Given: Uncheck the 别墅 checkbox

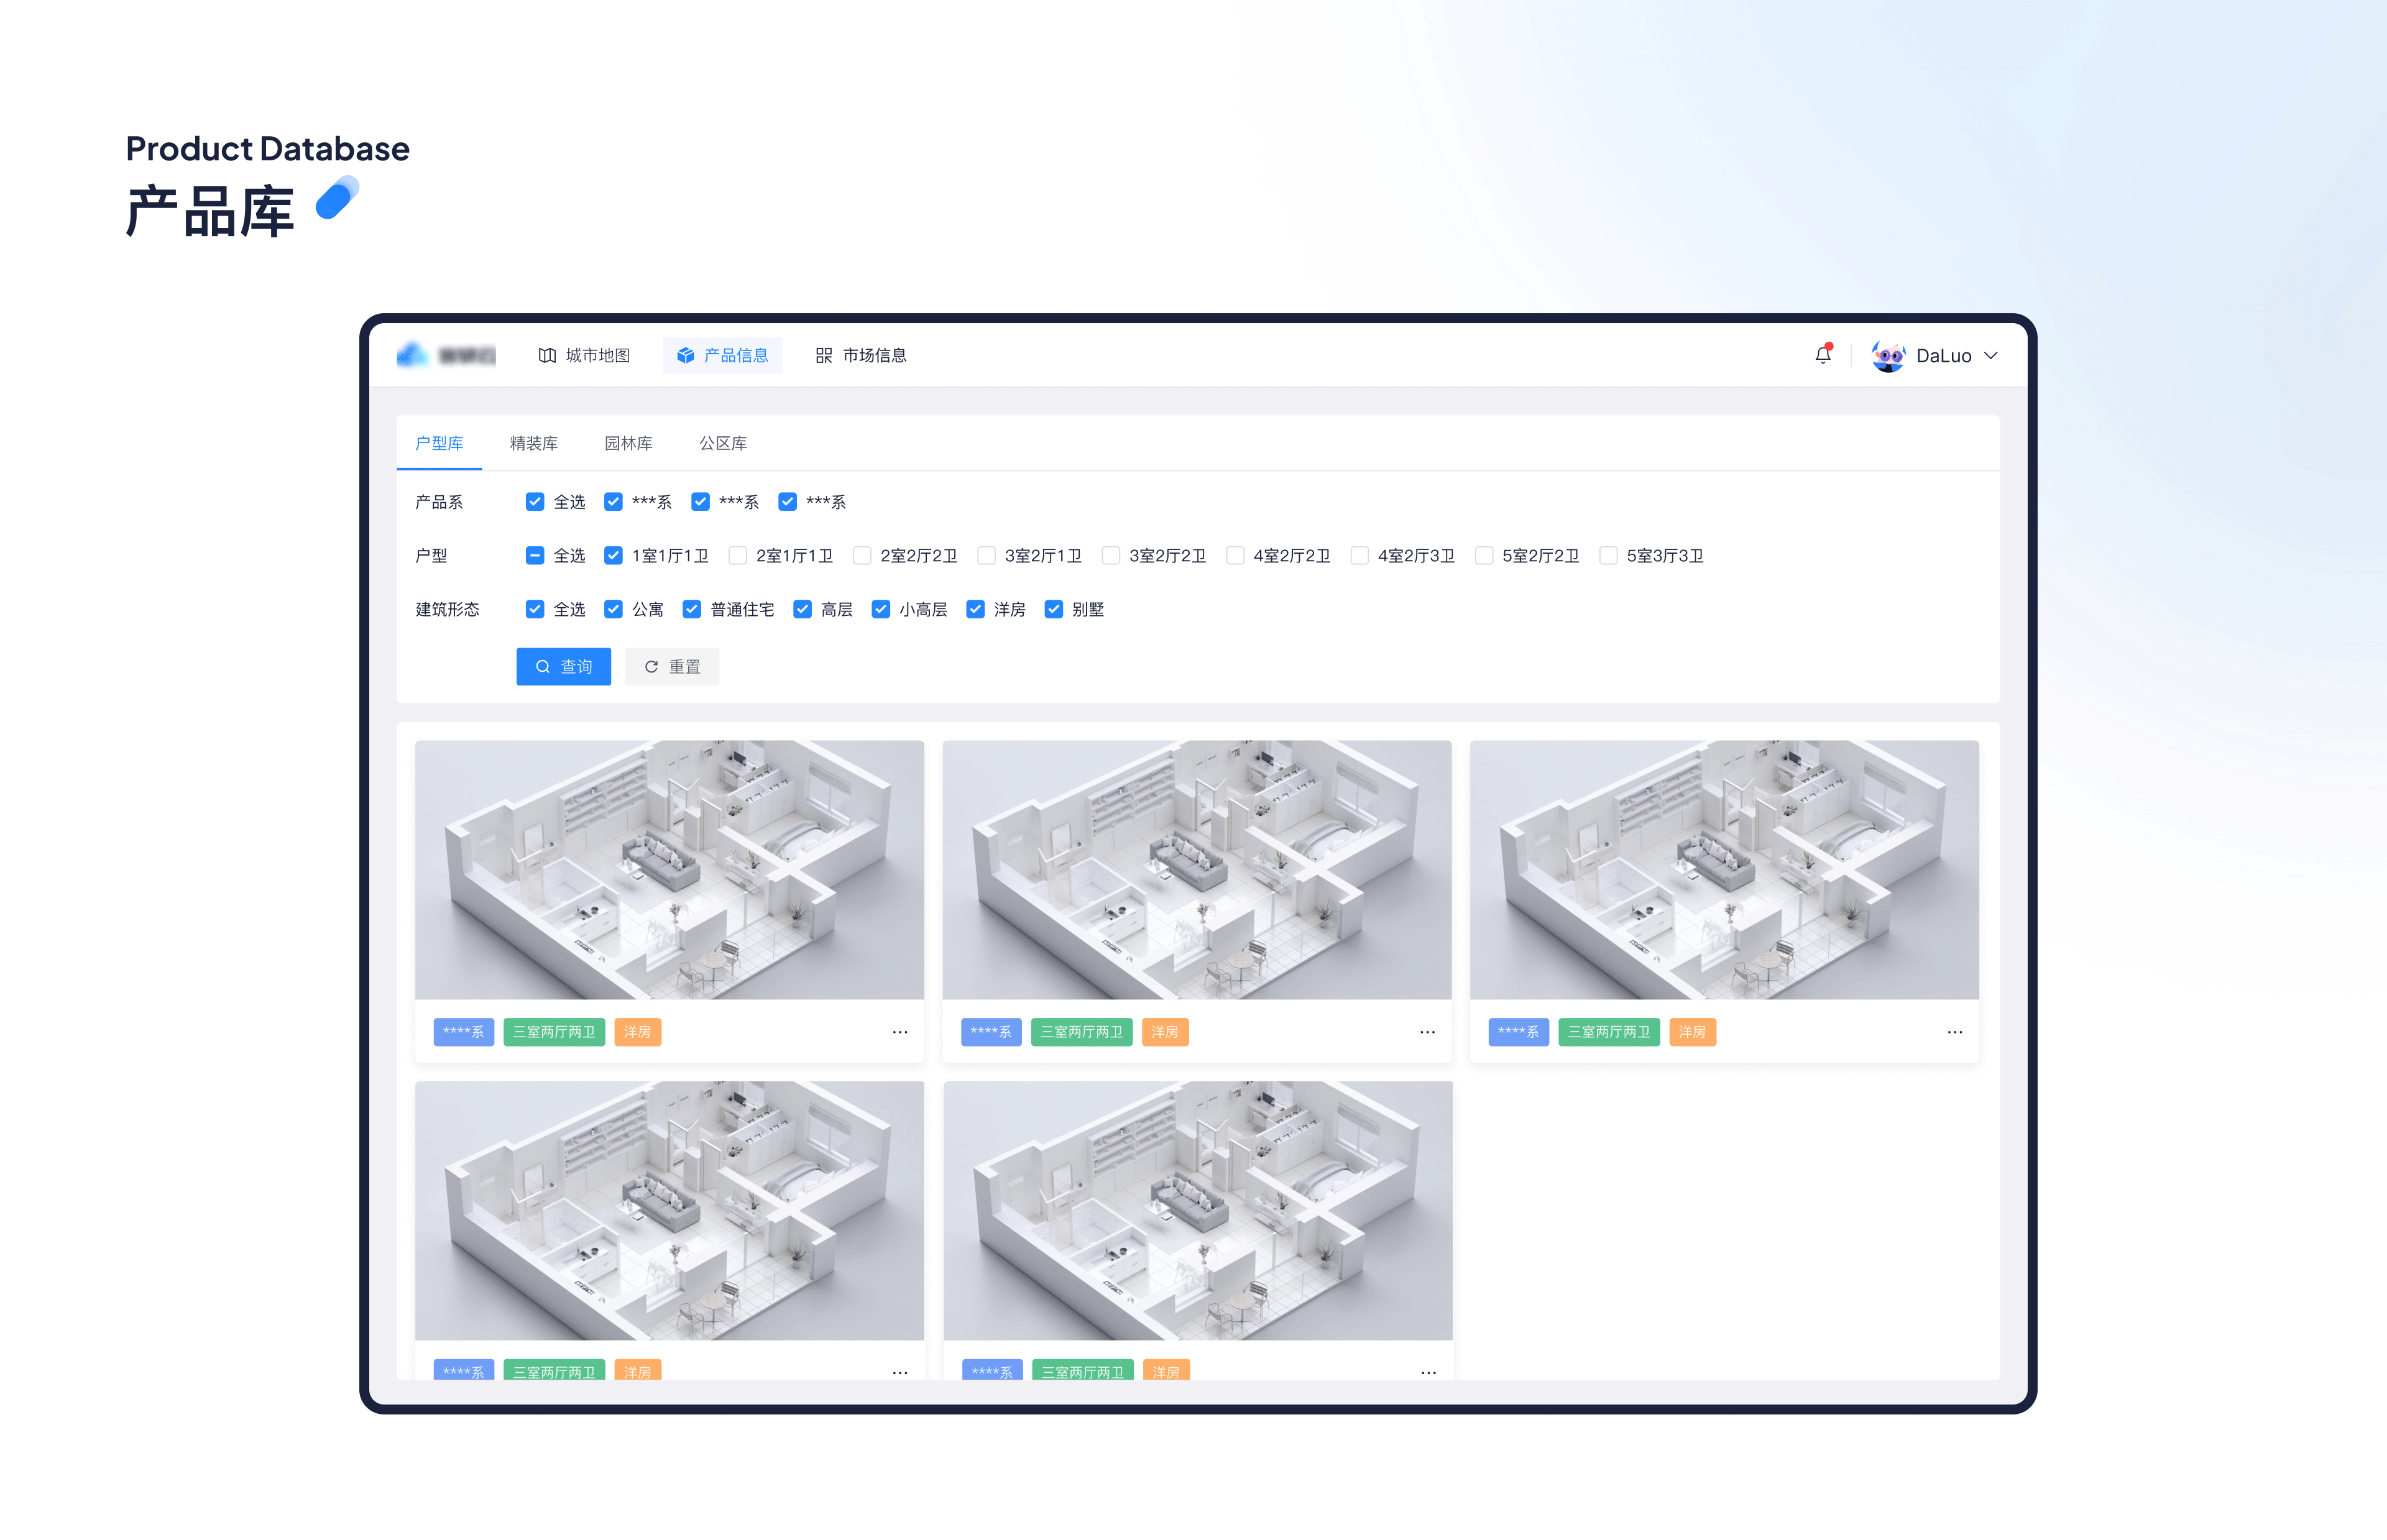Looking at the screenshot, I should tap(1054, 610).
